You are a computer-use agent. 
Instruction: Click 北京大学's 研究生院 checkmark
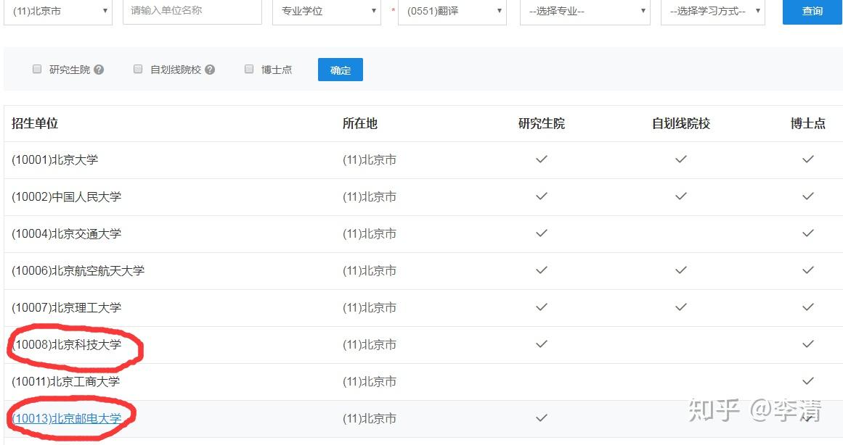tap(541, 159)
